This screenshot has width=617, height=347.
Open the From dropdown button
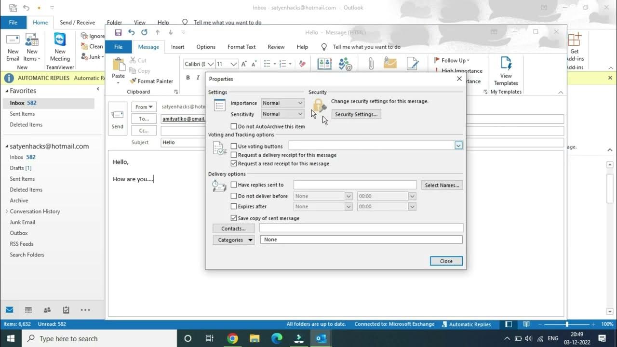coord(144,107)
